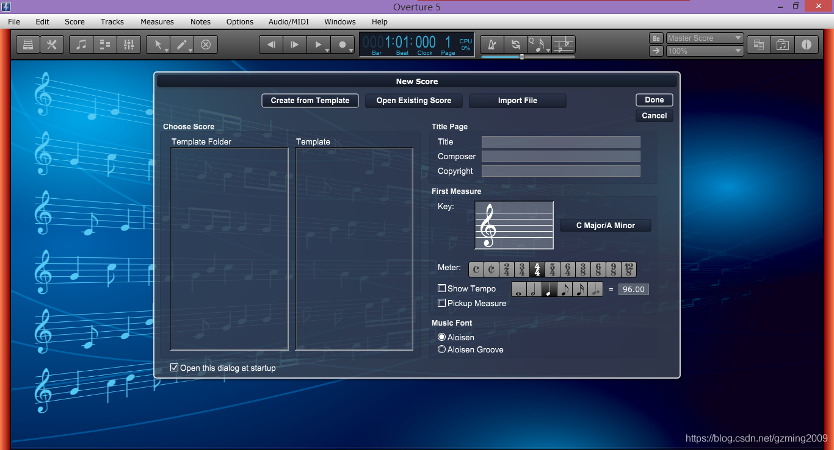Enable the Show Tempo checkbox
Image resolution: width=834 pixels, height=450 pixels.
(442, 288)
